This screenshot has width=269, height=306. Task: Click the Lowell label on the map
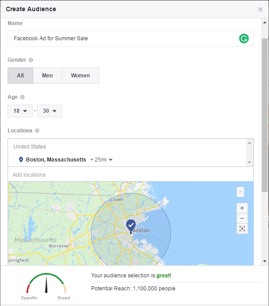click(117, 200)
